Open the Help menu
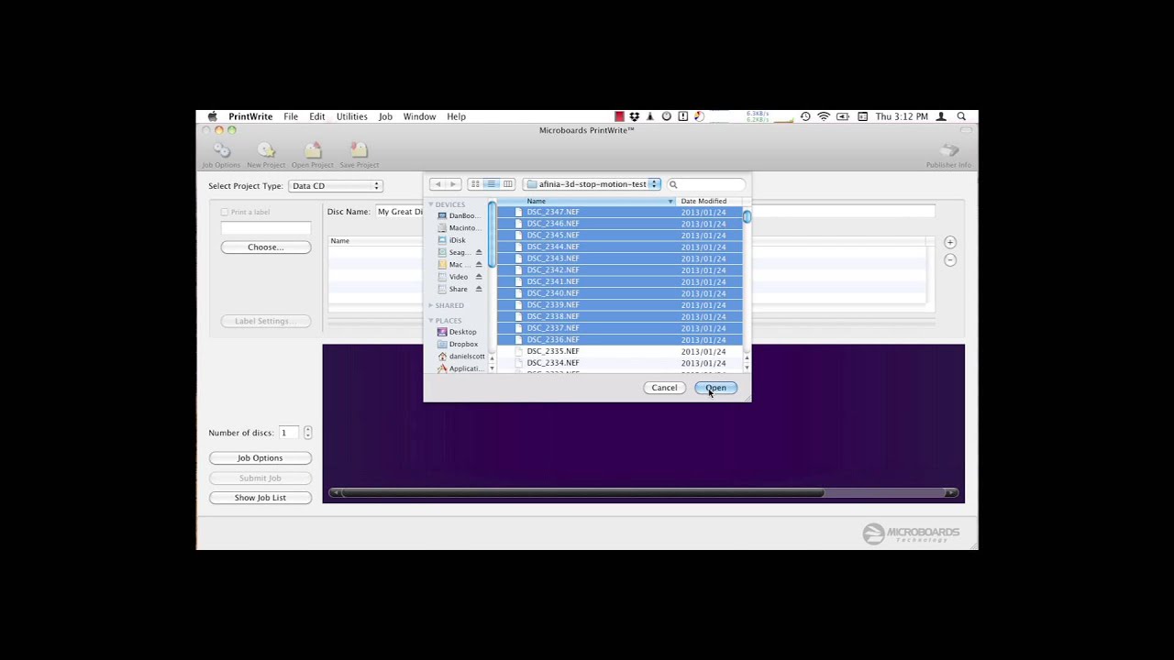1174x660 pixels. coord(456,116)
